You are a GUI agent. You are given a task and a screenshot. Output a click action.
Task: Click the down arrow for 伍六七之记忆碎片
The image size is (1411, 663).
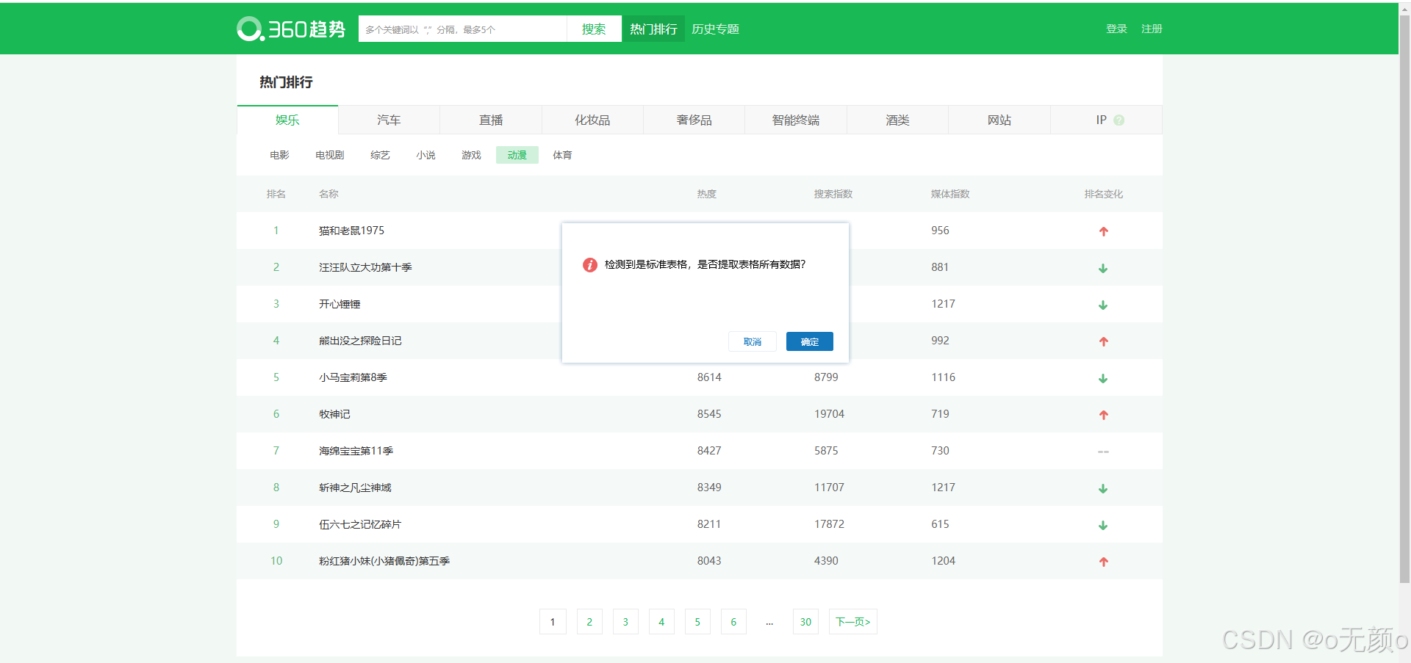pyautogui.click(x=1103, y=525)
